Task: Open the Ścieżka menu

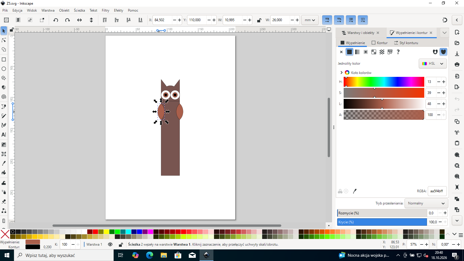Action: 79,10
